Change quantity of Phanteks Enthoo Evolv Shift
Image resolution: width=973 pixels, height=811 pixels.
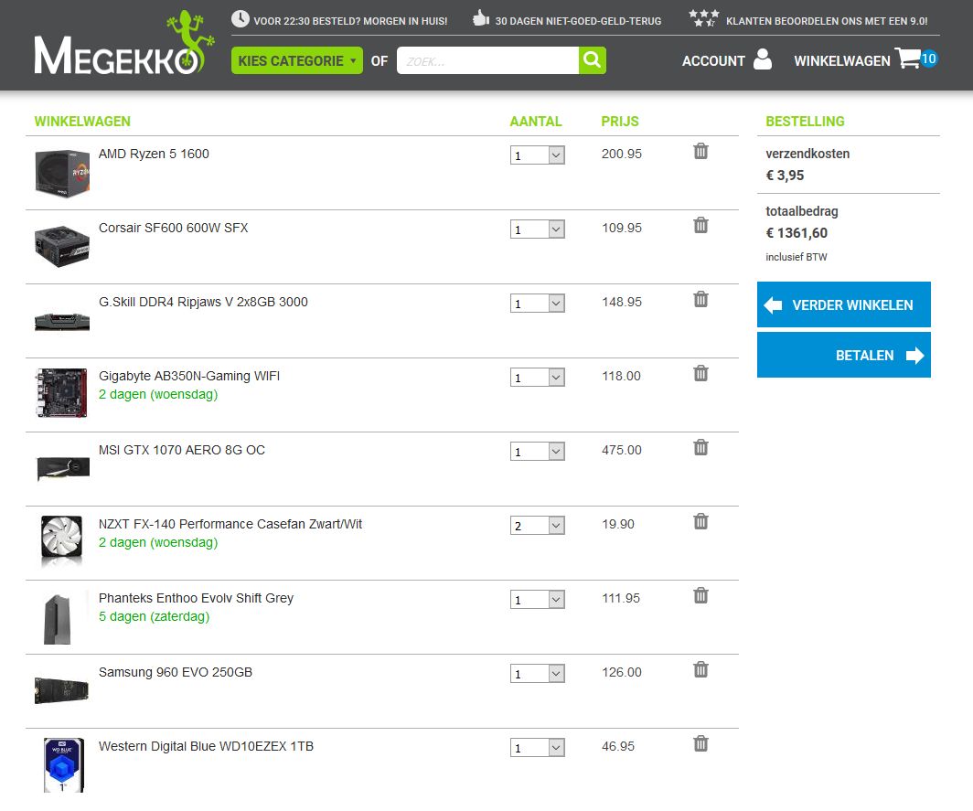click(538, 600)
